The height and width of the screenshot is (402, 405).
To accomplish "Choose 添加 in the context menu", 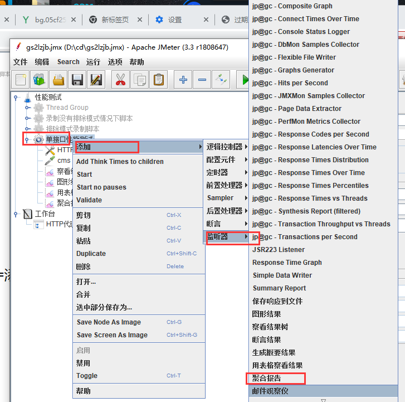I will click(139, 147).
